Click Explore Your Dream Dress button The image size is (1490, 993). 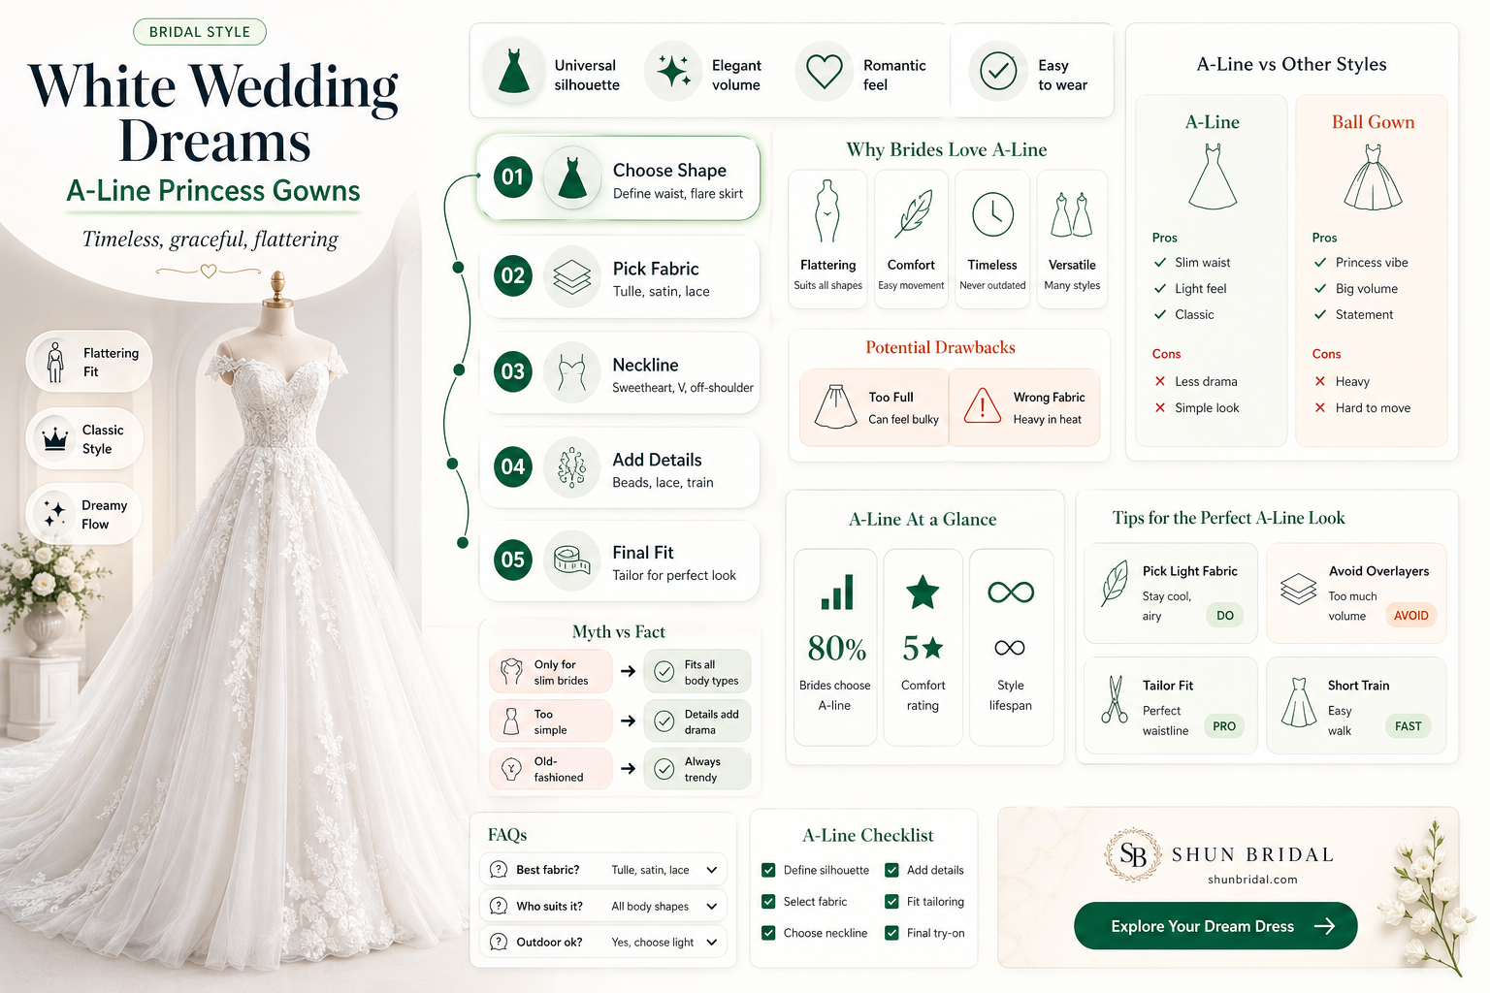point(1215,926)
